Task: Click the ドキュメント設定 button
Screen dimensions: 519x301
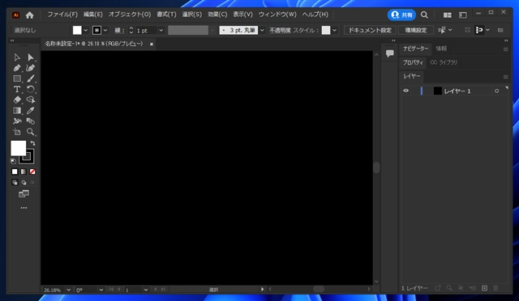Action: (370, 30)
